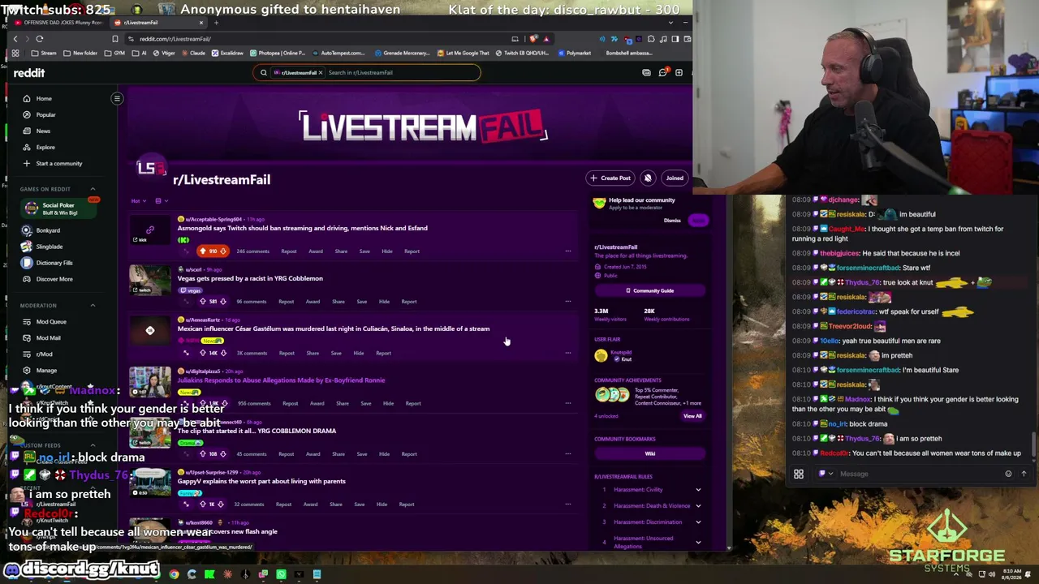Open Asmongold says Twitch should ban post
The width and height of the screenshot is (1039, 584).
pos(303,229)
